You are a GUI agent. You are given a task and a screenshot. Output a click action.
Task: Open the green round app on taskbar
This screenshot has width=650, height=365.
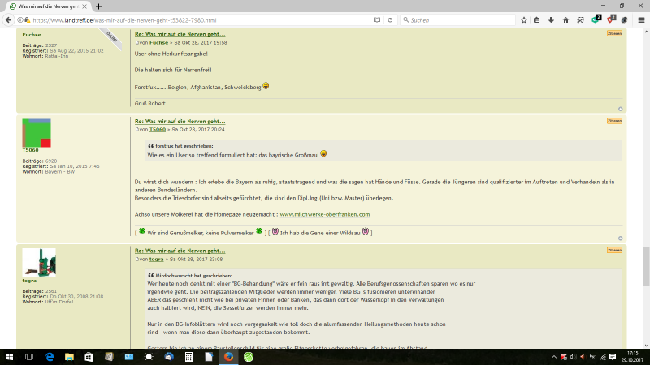249,357
